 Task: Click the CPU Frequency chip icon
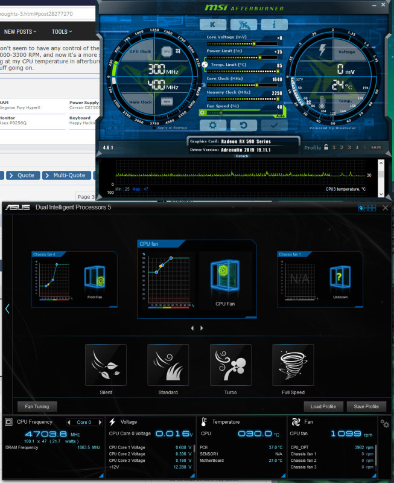tap(9, 422)
